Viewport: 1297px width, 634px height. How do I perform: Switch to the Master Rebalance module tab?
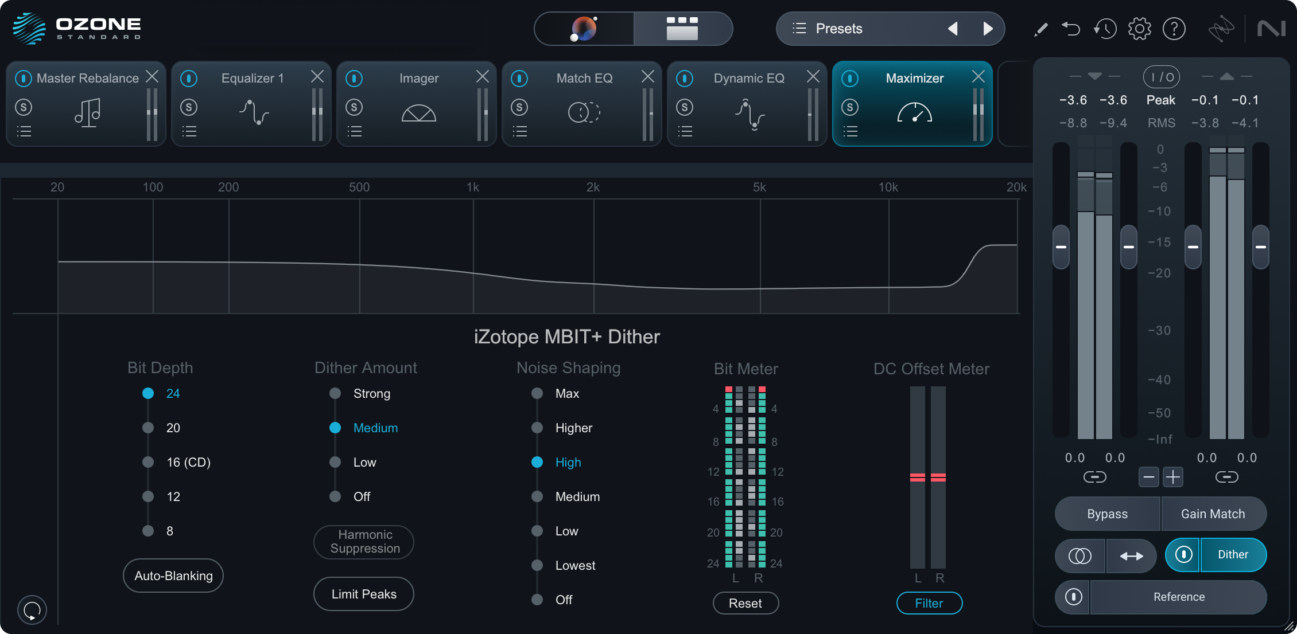[86, 78]
